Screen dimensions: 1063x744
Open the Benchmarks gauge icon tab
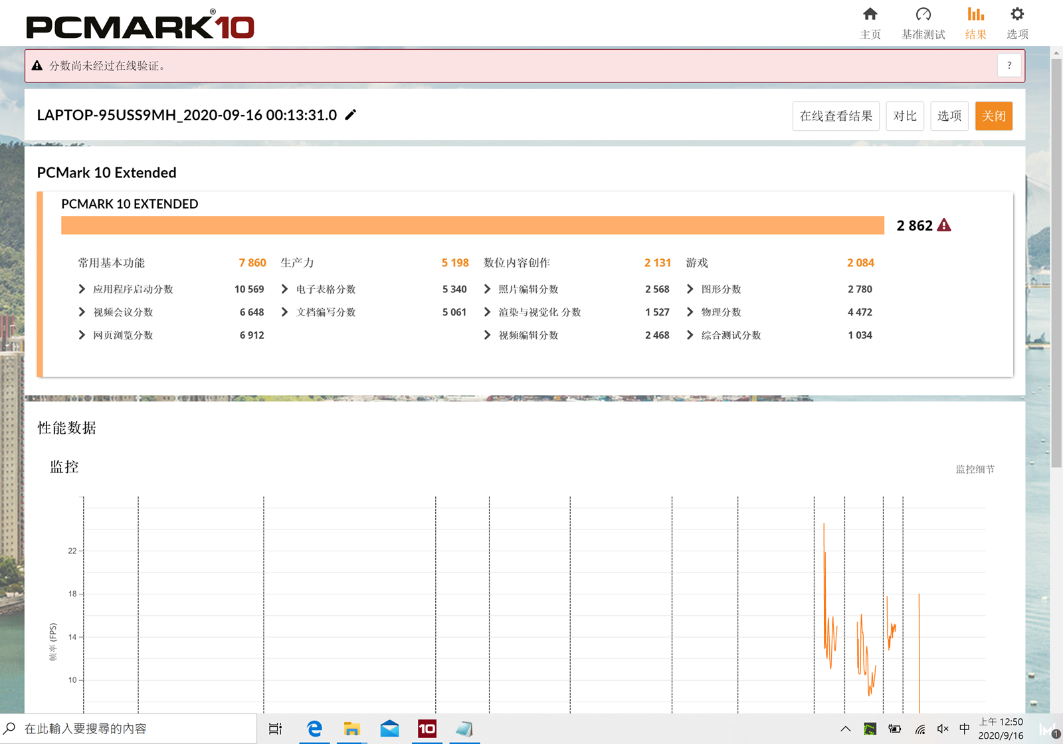(923, 15)
